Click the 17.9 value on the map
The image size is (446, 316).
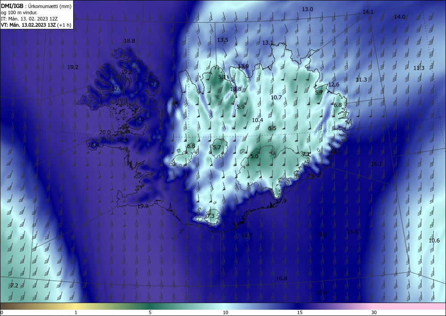(281, 201)
